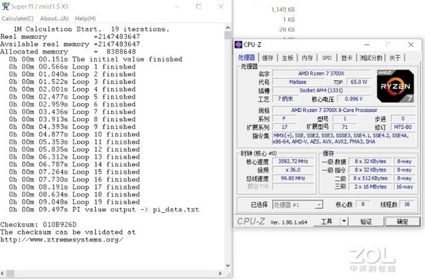Click the TDP value 65.0 W
This screenshot has height=279, width=425.
[359, 82]
